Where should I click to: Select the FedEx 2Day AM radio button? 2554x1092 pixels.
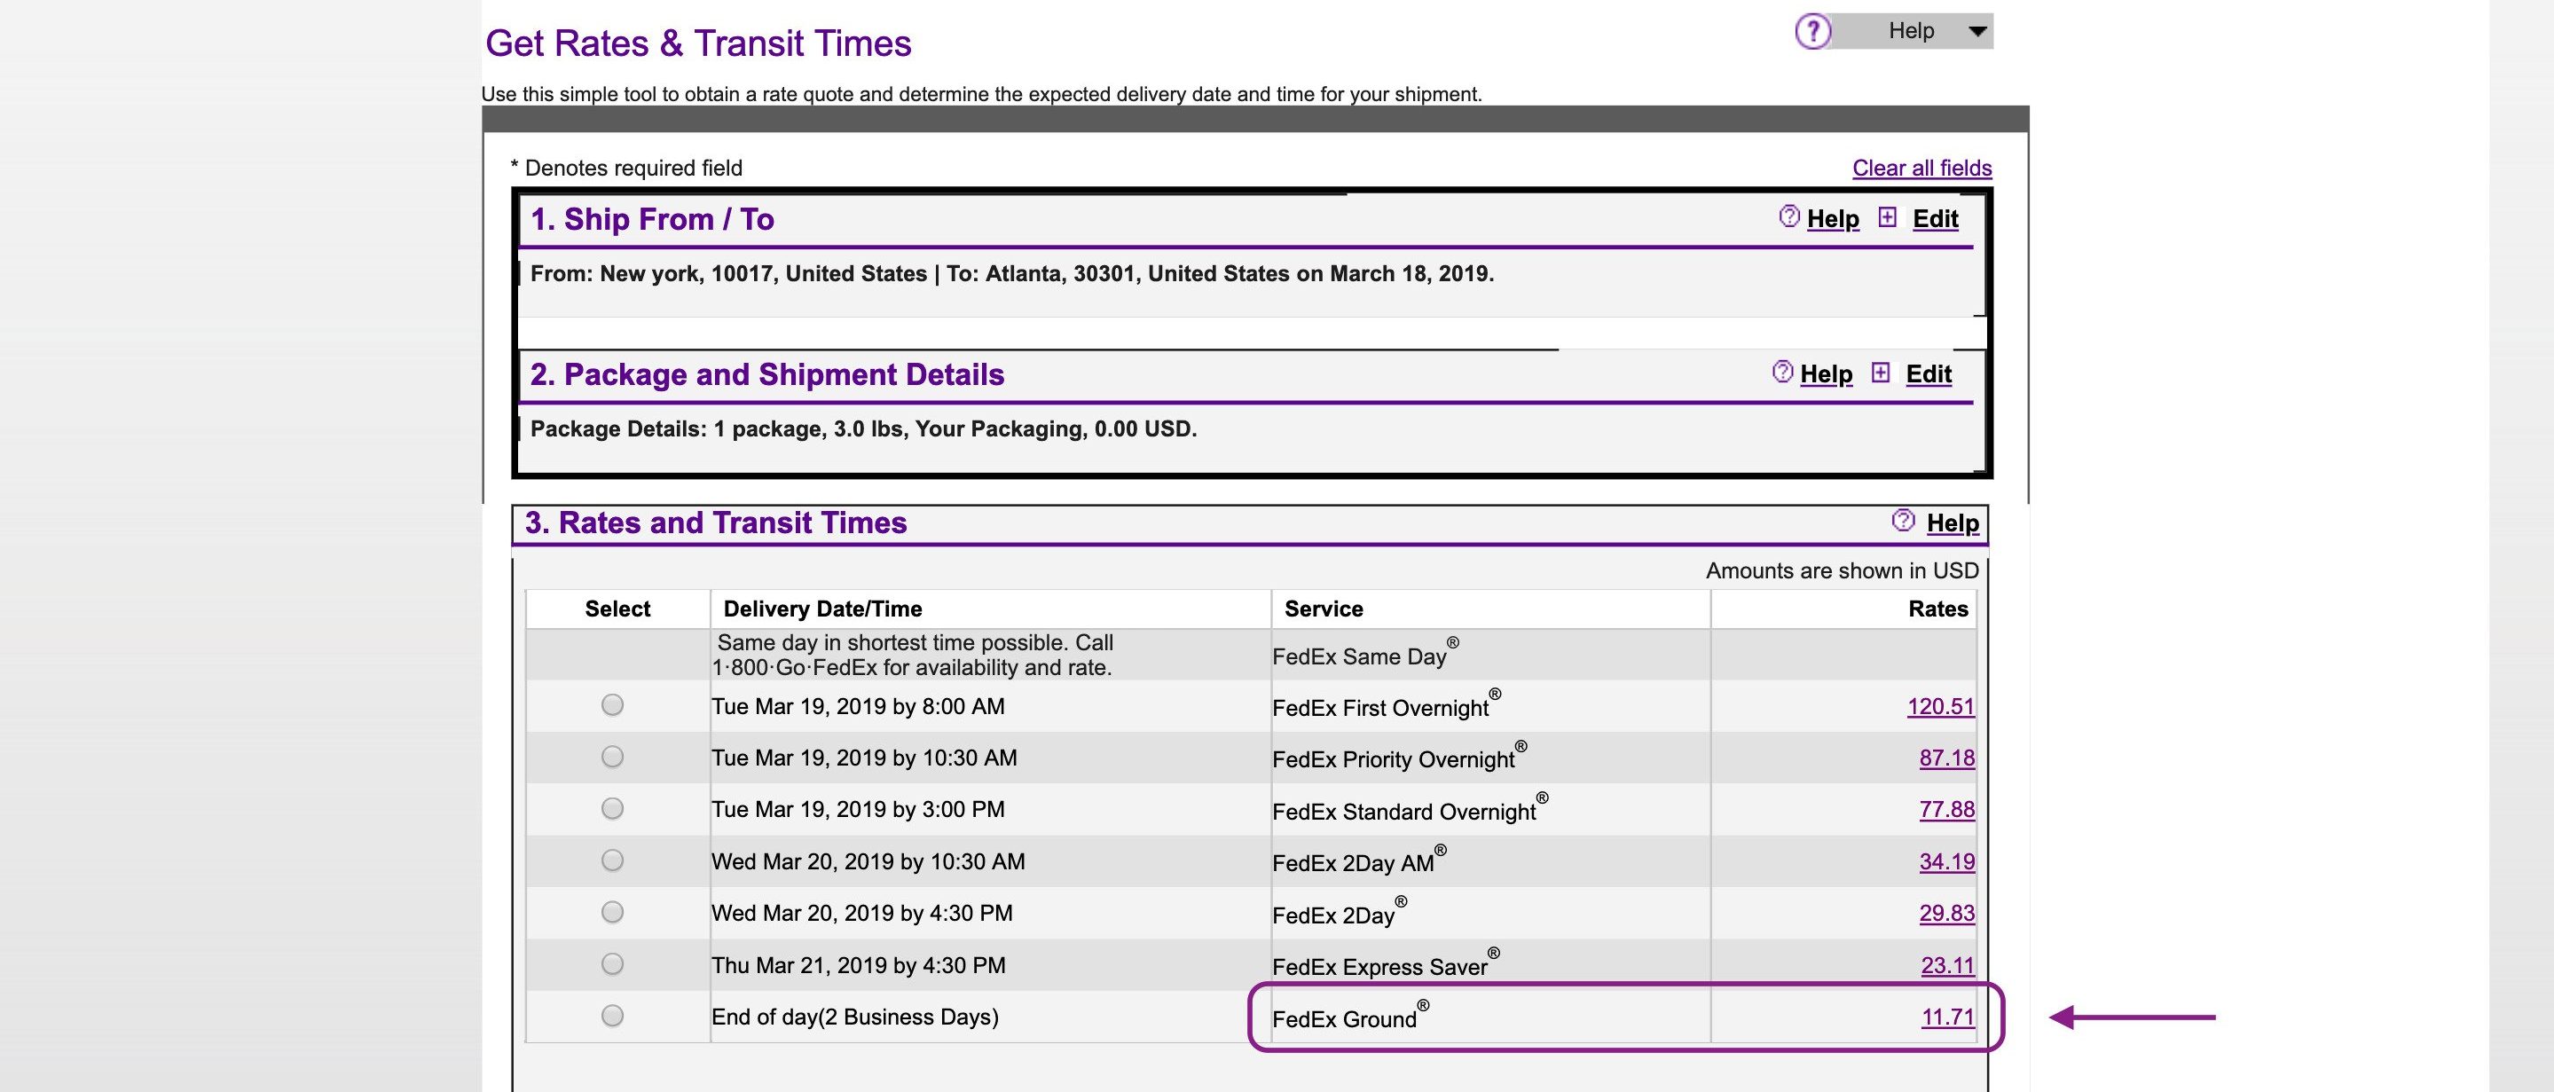[x=616, y=860]
